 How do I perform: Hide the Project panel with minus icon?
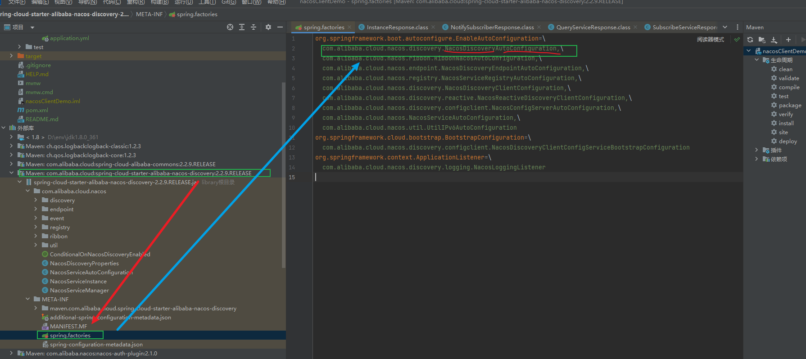pos(280,27)
